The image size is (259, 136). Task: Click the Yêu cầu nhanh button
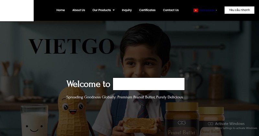pyautogui.click(x=239, y=10)
